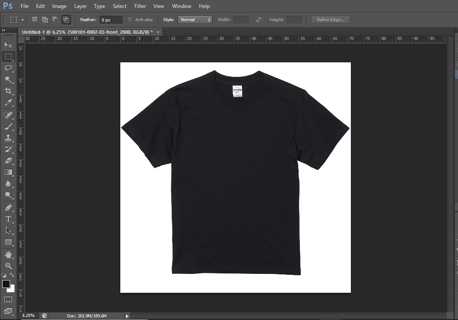Enable the Anti-alias checkbox
Screen dimensions: 458x320
130,20
